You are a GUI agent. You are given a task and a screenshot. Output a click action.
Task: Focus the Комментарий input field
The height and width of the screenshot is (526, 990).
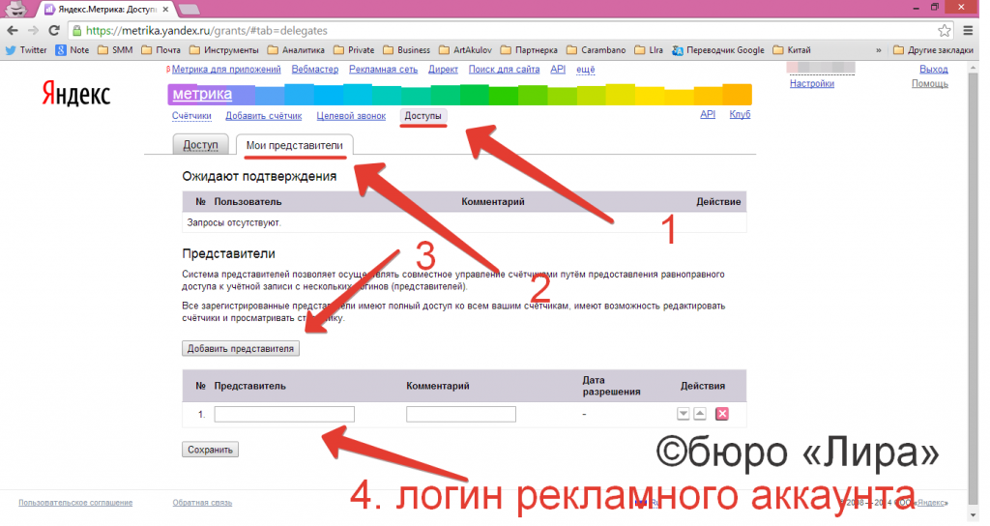[461, 414]
